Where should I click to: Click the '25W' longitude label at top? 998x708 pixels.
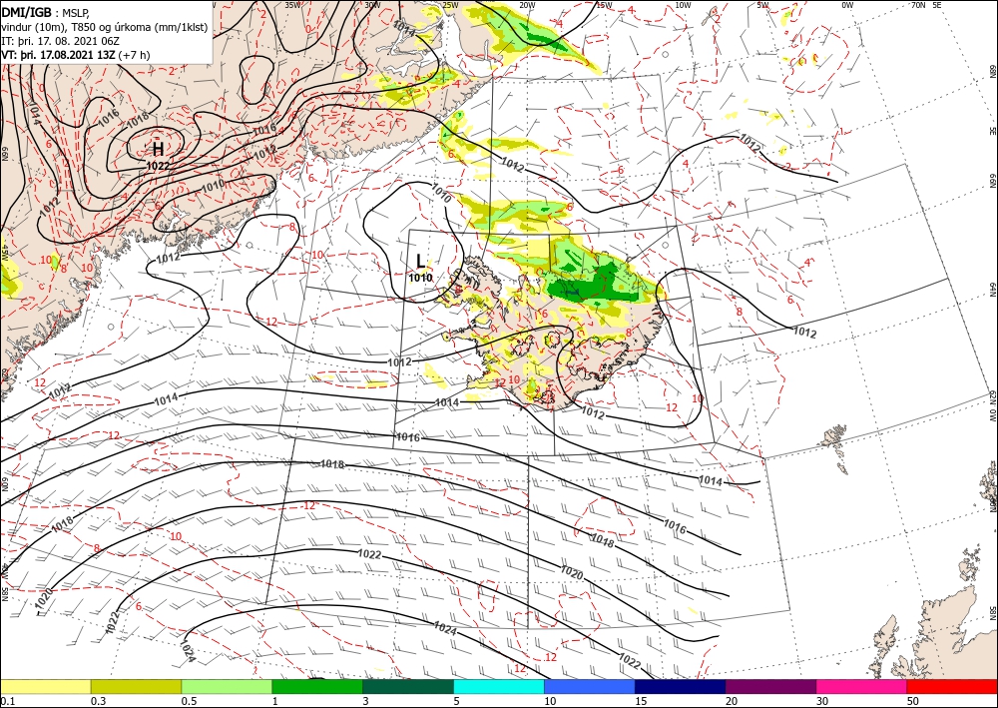[x=450, y=4]
